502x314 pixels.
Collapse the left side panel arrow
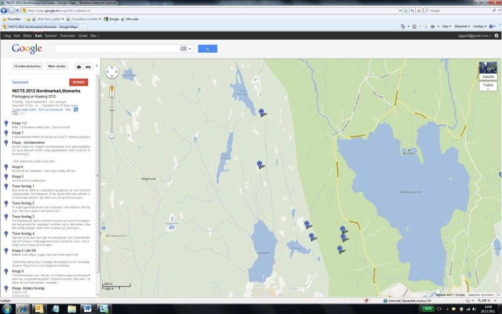(x=97, y=66)
